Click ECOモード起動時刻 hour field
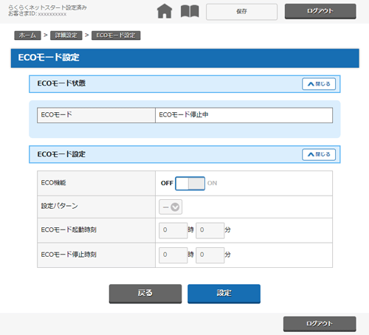The height and width of the screenshot is (335, 369). [173, 230]
